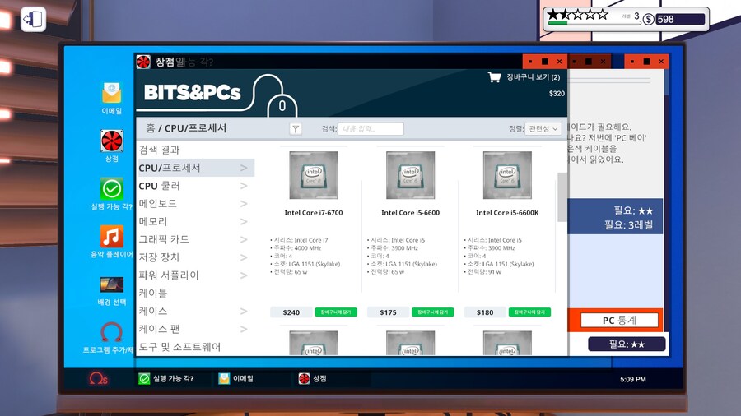Viewport: 741px width, 416px height.
Task: Maximize the shop window
Action: click(x=545, y=62)
